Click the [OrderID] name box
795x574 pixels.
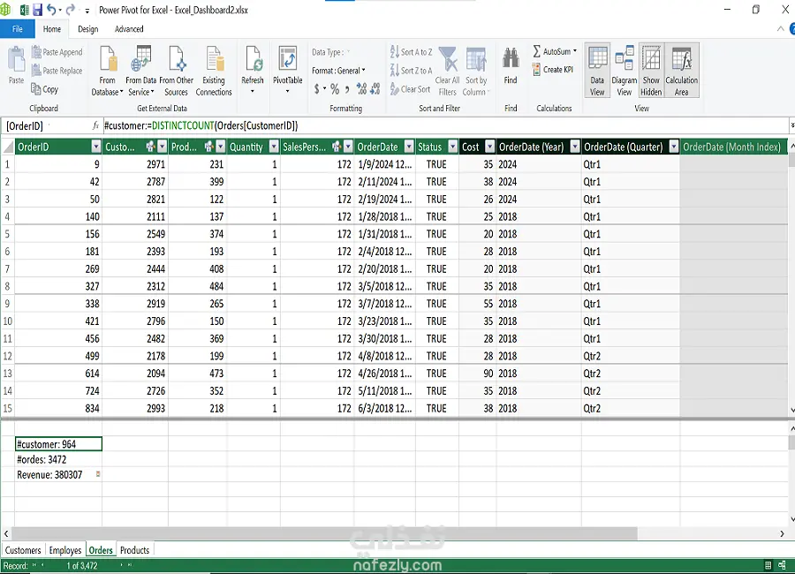point(46,125)
